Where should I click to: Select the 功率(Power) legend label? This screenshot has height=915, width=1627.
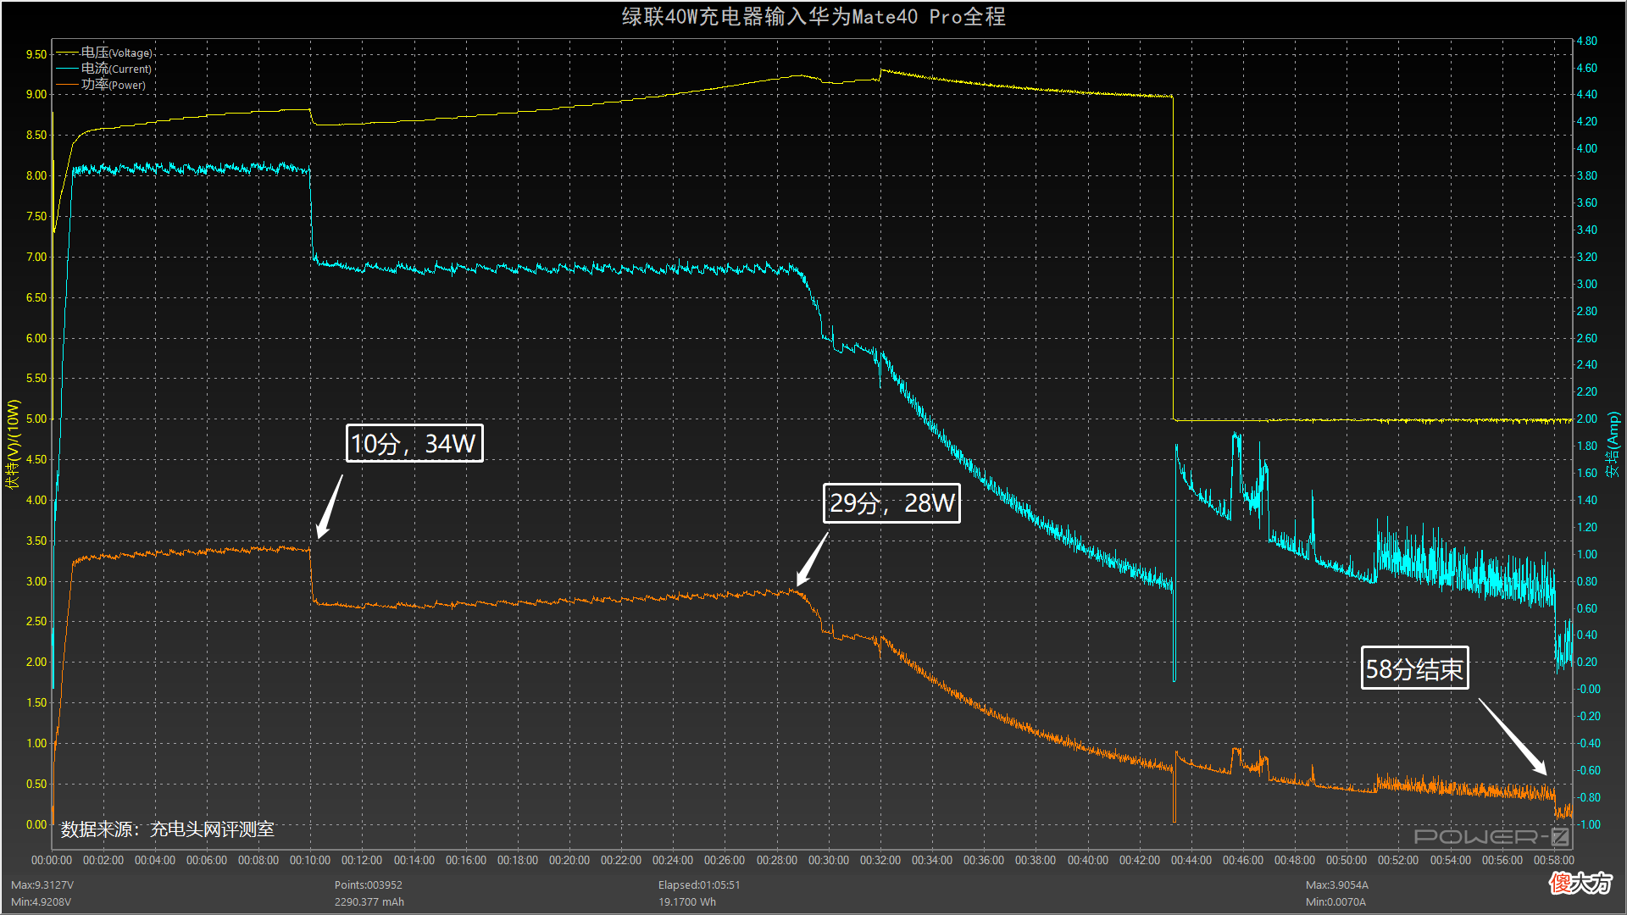(x=114, y=85)
